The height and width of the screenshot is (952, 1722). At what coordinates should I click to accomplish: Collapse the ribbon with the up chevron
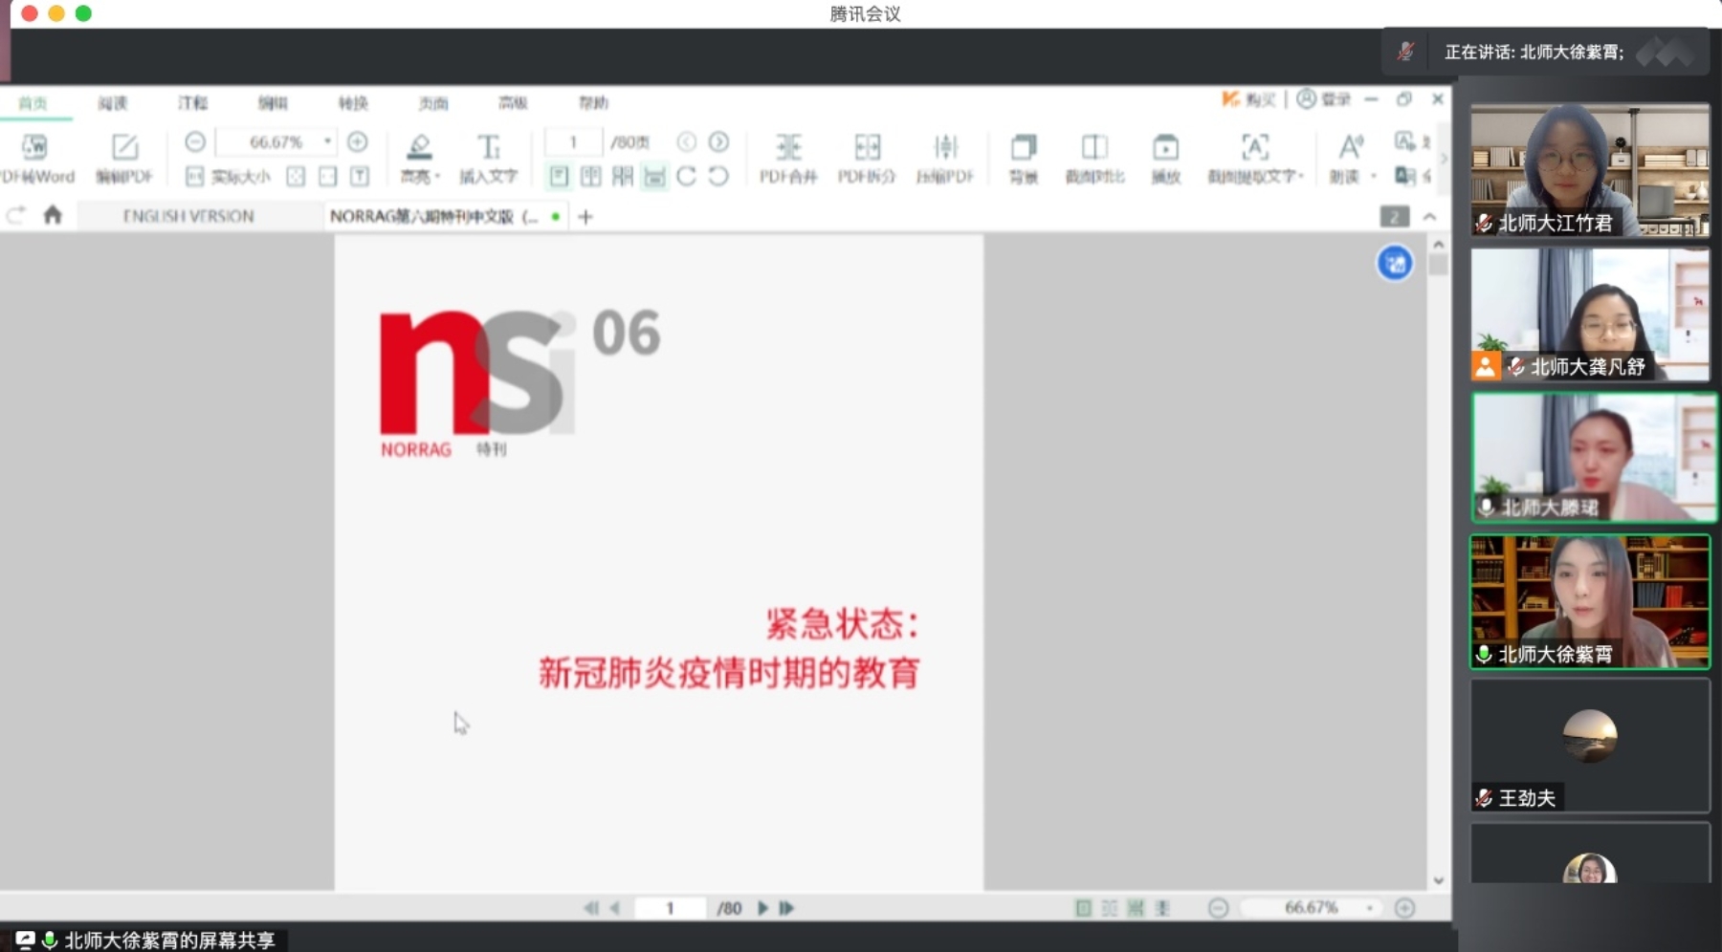click(x=1430, y=217)
